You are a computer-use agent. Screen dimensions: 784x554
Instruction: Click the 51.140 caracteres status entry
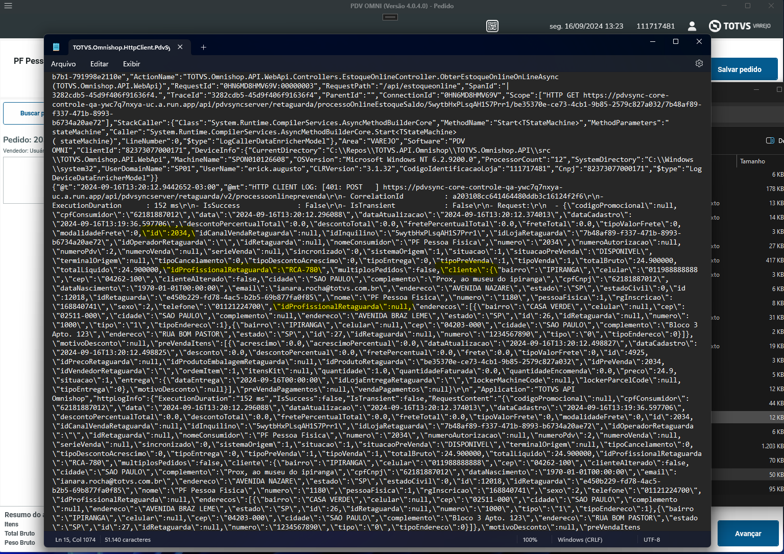click(x=128, y=540)
